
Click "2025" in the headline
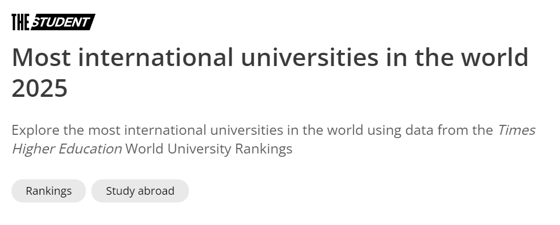40,88
